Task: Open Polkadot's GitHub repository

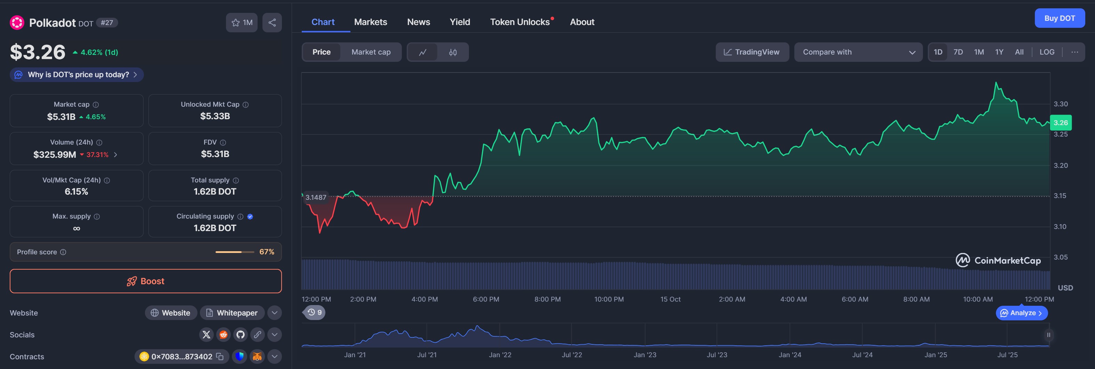Action: click(x=240, y=335)
